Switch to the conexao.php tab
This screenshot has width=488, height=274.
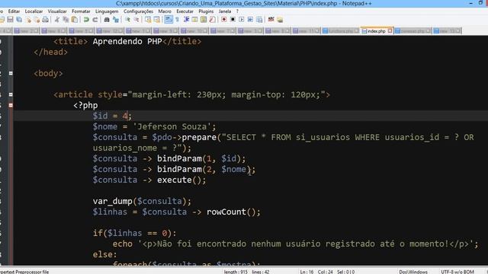(413, 31)
